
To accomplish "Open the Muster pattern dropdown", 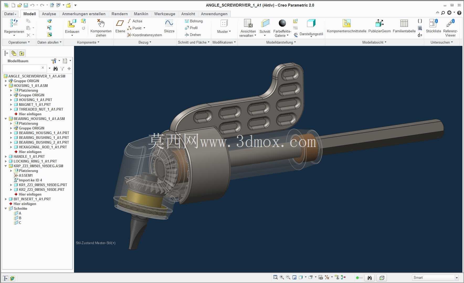I will point(224,32).
